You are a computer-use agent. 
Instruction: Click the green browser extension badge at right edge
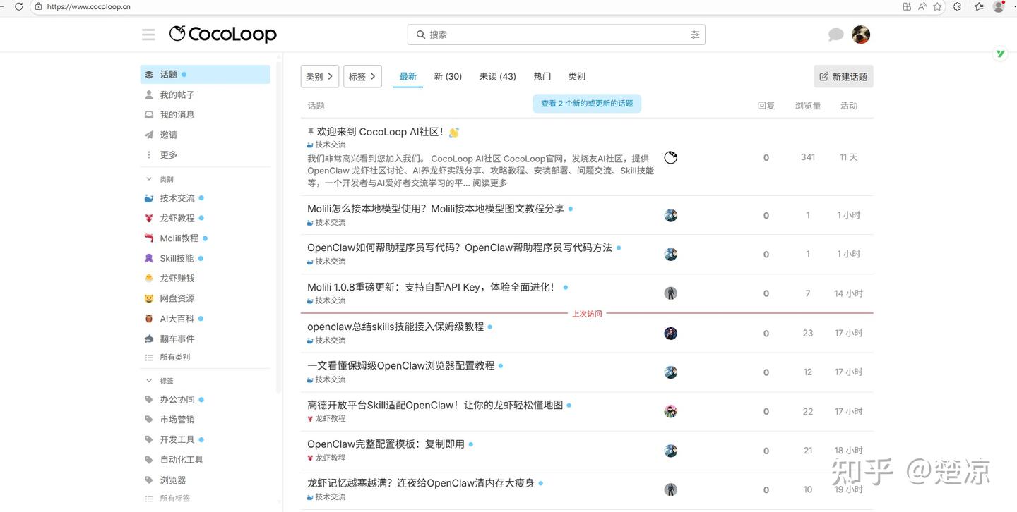coord(1000,53)
